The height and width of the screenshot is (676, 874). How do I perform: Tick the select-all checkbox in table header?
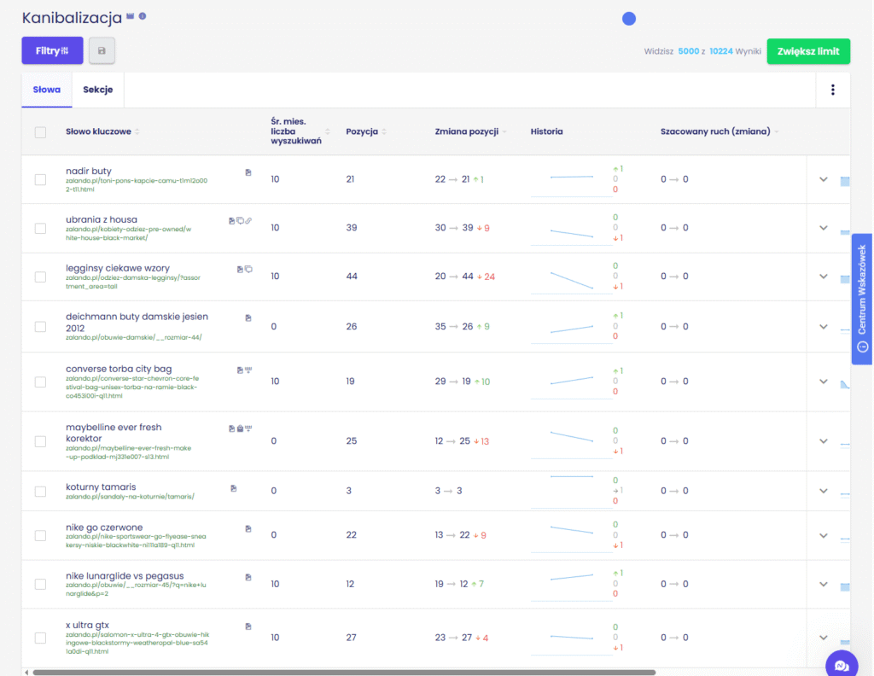click(40, 132)
